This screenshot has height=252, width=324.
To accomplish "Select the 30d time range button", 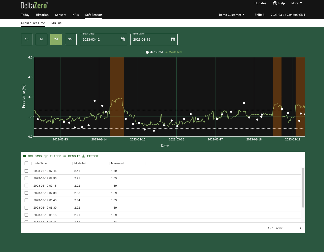I will tap(71, 39).
